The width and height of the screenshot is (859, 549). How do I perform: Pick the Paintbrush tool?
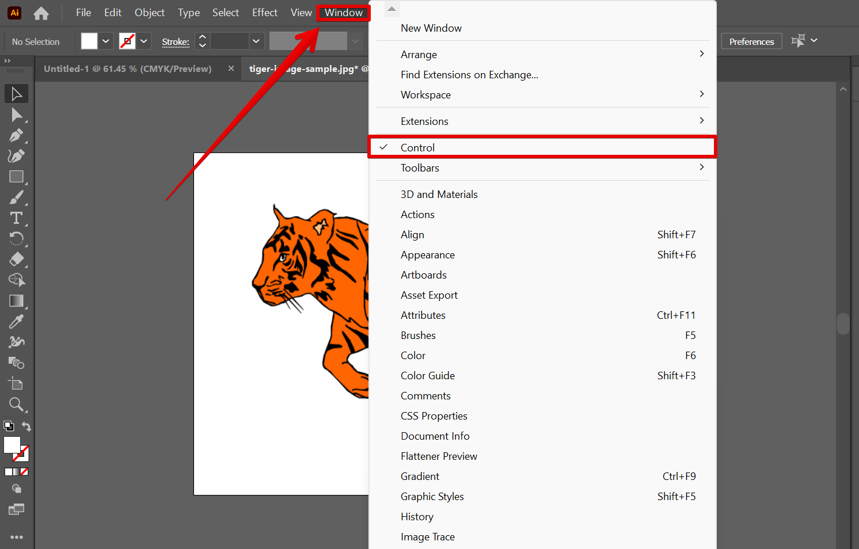pyautogui.click(x=16, y=197)
